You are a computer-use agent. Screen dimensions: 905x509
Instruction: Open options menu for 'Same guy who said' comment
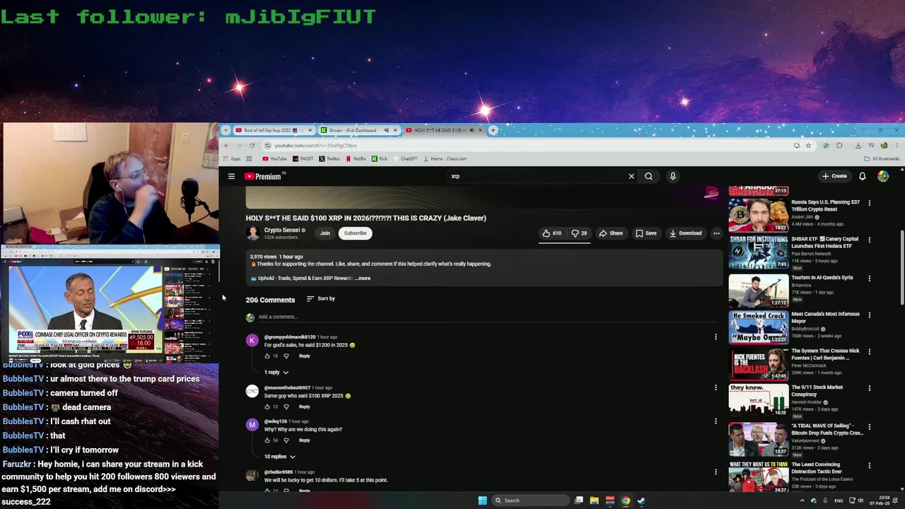click(x=716, y=388)
